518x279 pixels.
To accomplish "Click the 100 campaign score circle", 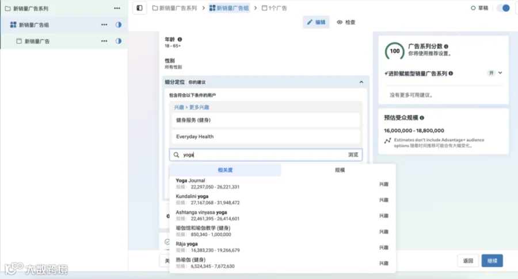I will point(394,51).
